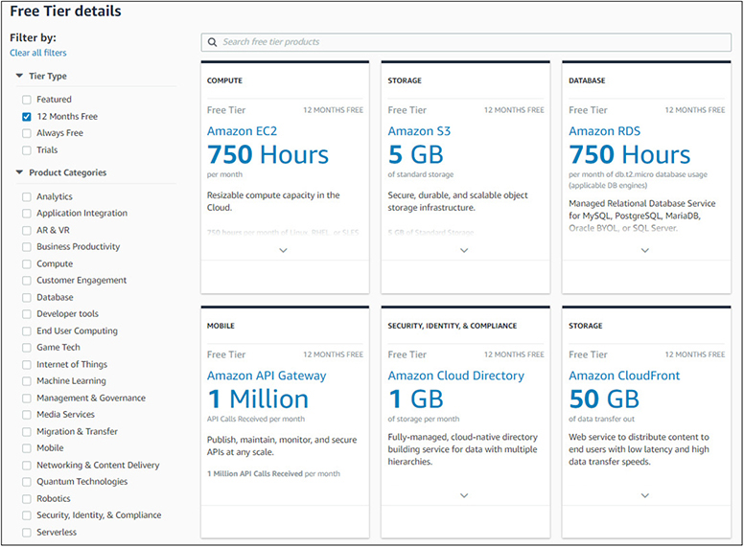Expand the Amazon CloudFront card chevron

[x=645, y=495]
